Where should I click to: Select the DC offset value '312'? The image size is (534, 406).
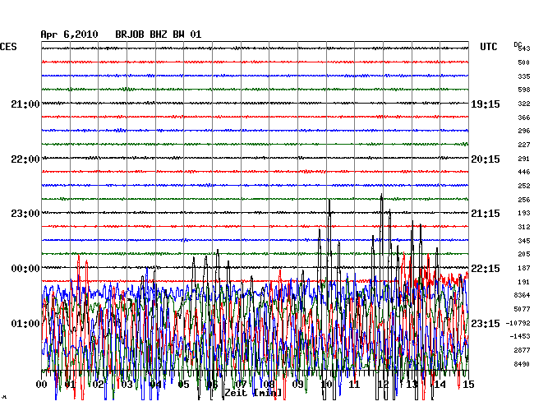pos(524,227)
